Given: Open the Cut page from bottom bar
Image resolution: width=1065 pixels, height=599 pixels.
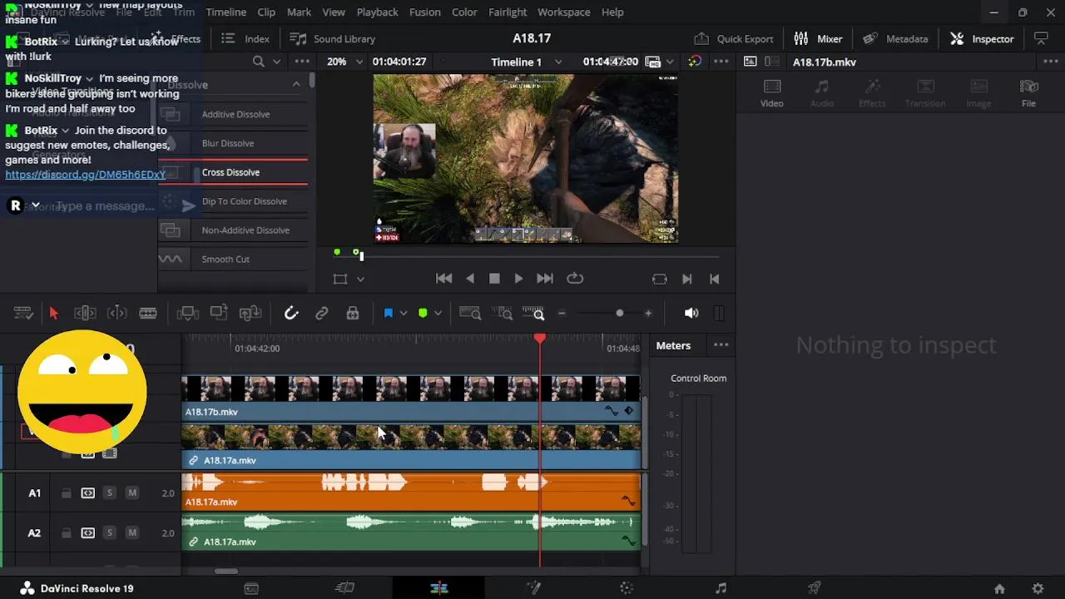Looking at the screenshot, I should point(344,588).
